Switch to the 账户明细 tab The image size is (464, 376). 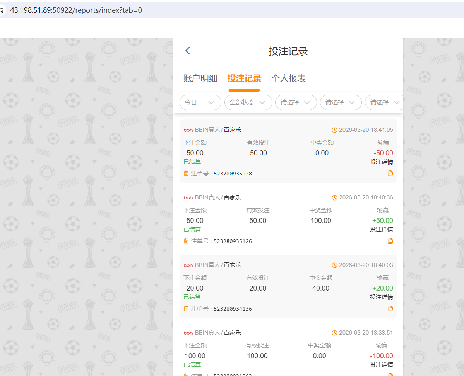(200, 78)
